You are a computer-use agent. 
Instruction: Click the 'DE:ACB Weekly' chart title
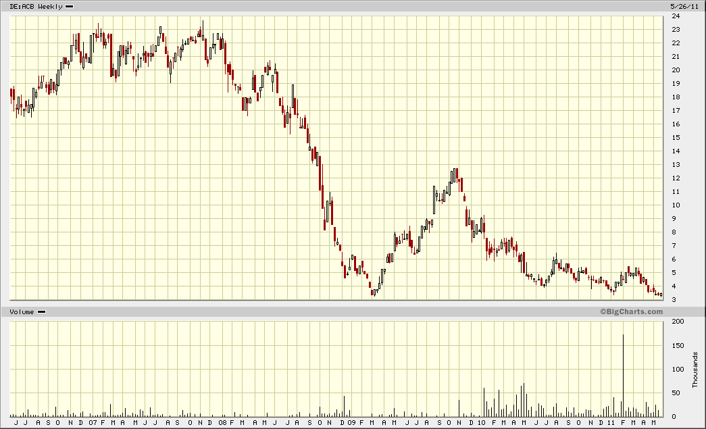[x=36, y=6]
